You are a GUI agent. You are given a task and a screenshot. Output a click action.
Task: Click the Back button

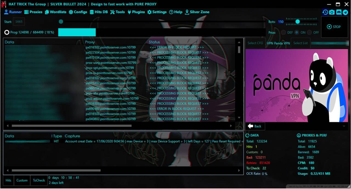point(255,126)
